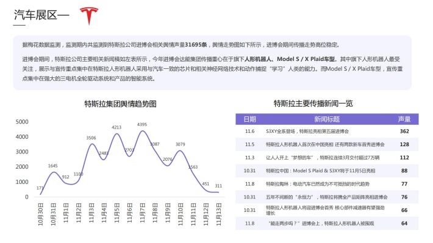433x243 pixels.
Task: Click the 11.3 news headline row
Action: click(x=327, y=158)
